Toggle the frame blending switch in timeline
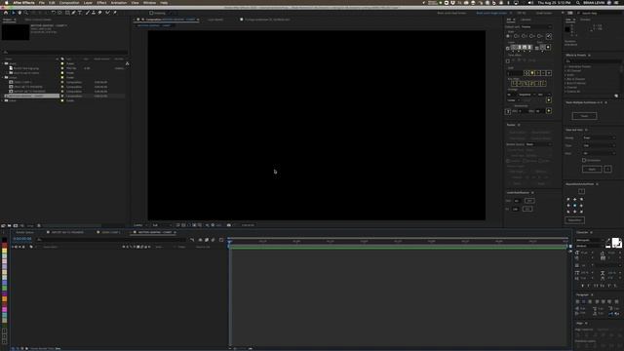This screenshot has height=351, width=624. pos(207,240)
